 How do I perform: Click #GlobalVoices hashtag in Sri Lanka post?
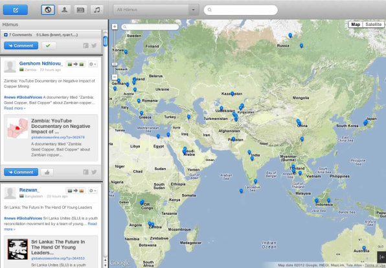(x=29, y=219)
